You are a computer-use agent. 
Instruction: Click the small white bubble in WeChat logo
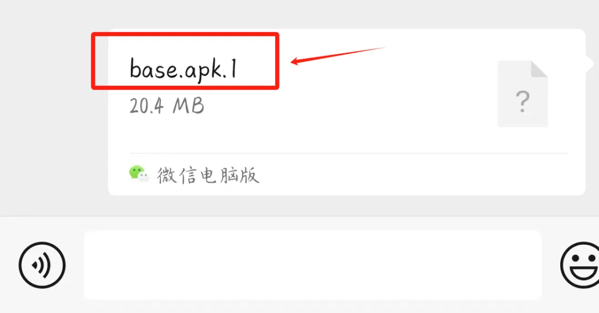(x=144, y=177)
